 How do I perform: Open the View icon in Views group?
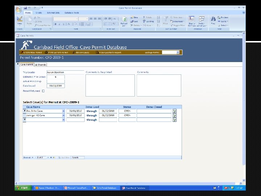pos(20,19)
